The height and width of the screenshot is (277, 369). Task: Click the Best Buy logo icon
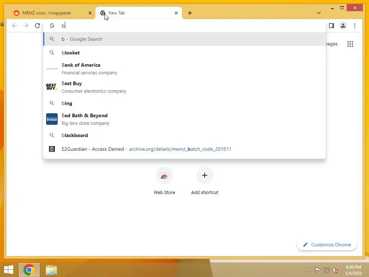coord(52,87)
